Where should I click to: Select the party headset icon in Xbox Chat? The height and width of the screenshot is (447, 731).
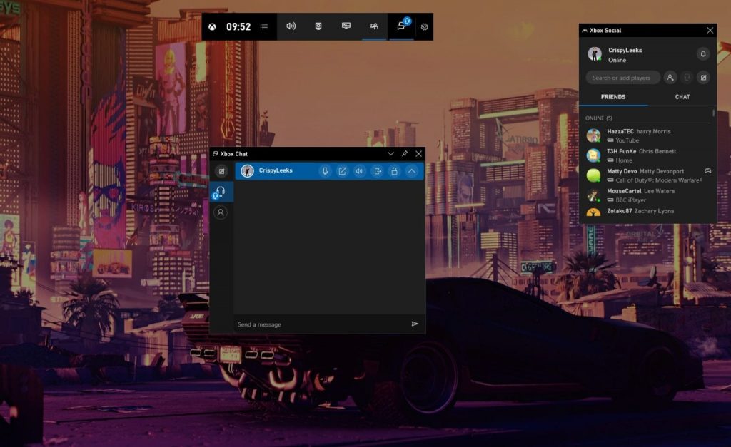coord(221,192)
